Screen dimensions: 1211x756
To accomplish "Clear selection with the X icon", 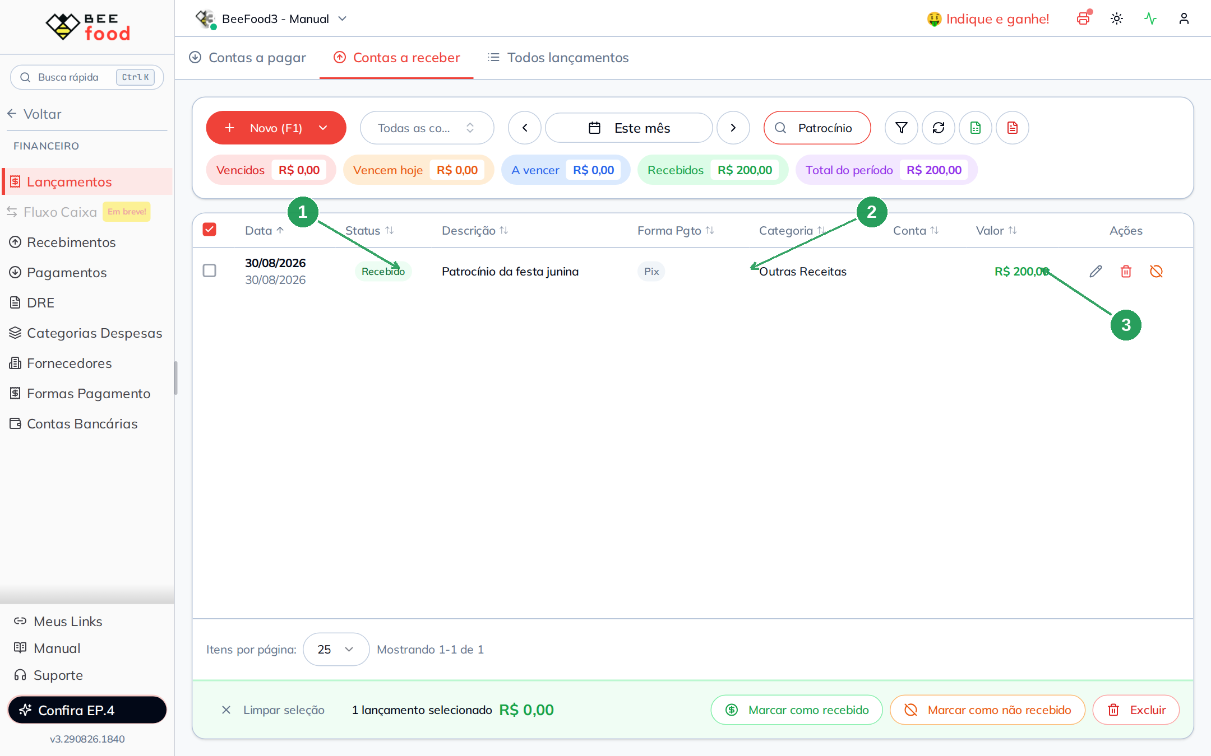I will pyautogui.click(x=227, y=710).
